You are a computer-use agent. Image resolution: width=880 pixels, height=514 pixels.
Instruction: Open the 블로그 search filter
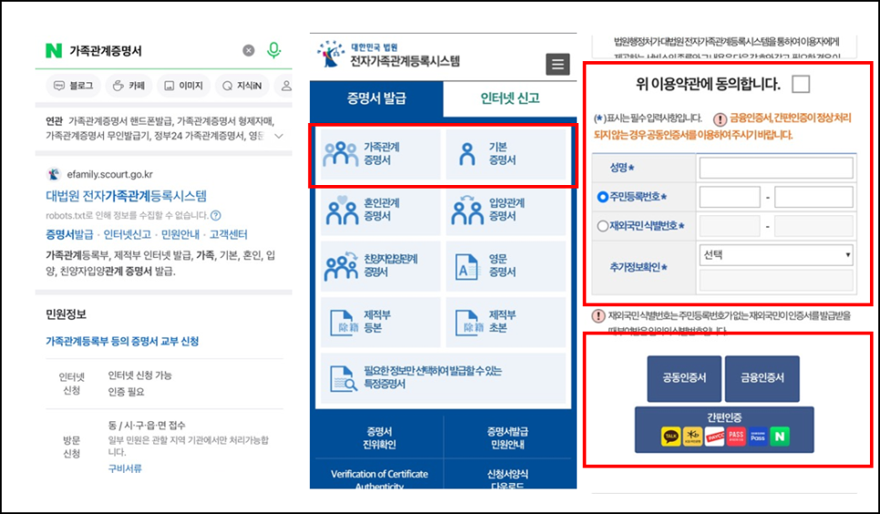pos(74,86)
